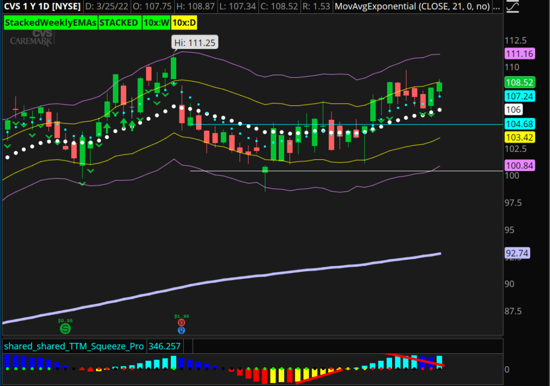Click the green dividend dollar icon
Image resolution: width=550 pixels, height=386 pixels.
(x=66, y=327)
